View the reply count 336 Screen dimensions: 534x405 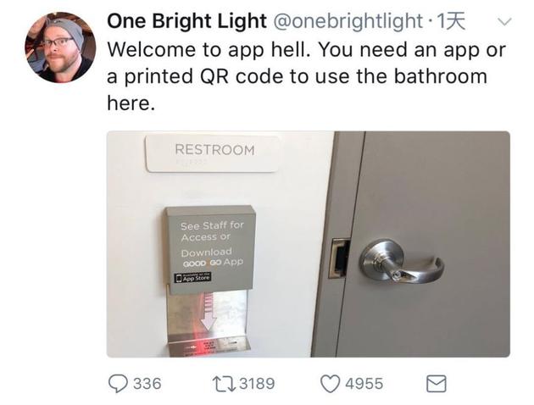click(147, 384)
